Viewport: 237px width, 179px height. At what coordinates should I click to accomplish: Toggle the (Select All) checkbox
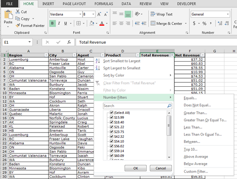click(x=111, y=113)
